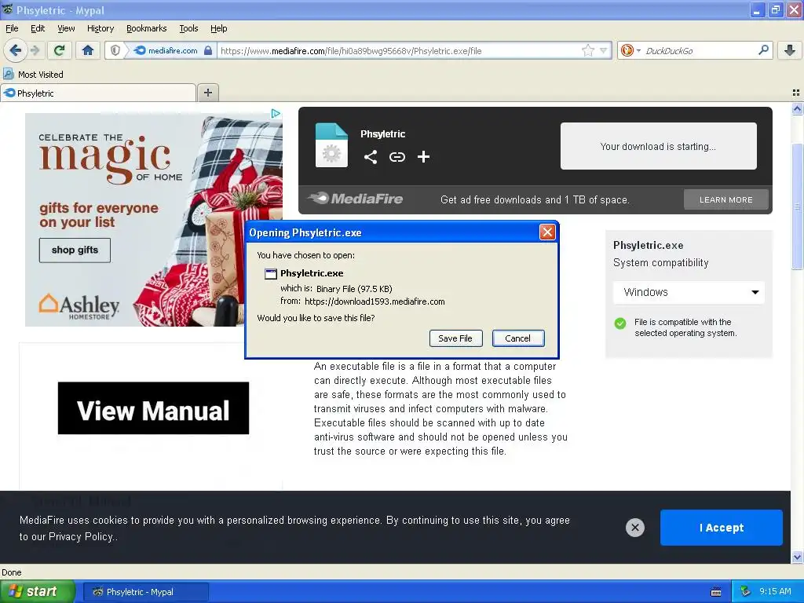Open the File menu
The image size is (804, 603).
tap(12, 29)
